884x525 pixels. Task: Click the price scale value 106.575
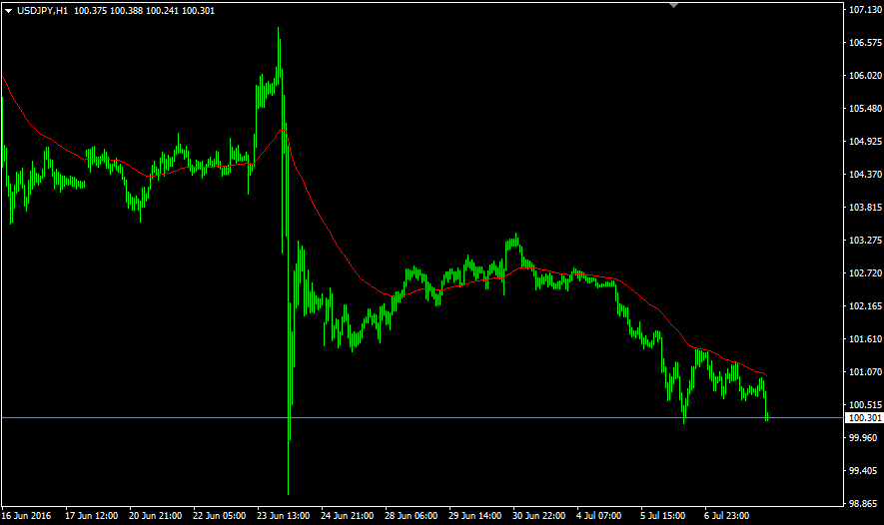pyautogui.click(x=865, y=43)
